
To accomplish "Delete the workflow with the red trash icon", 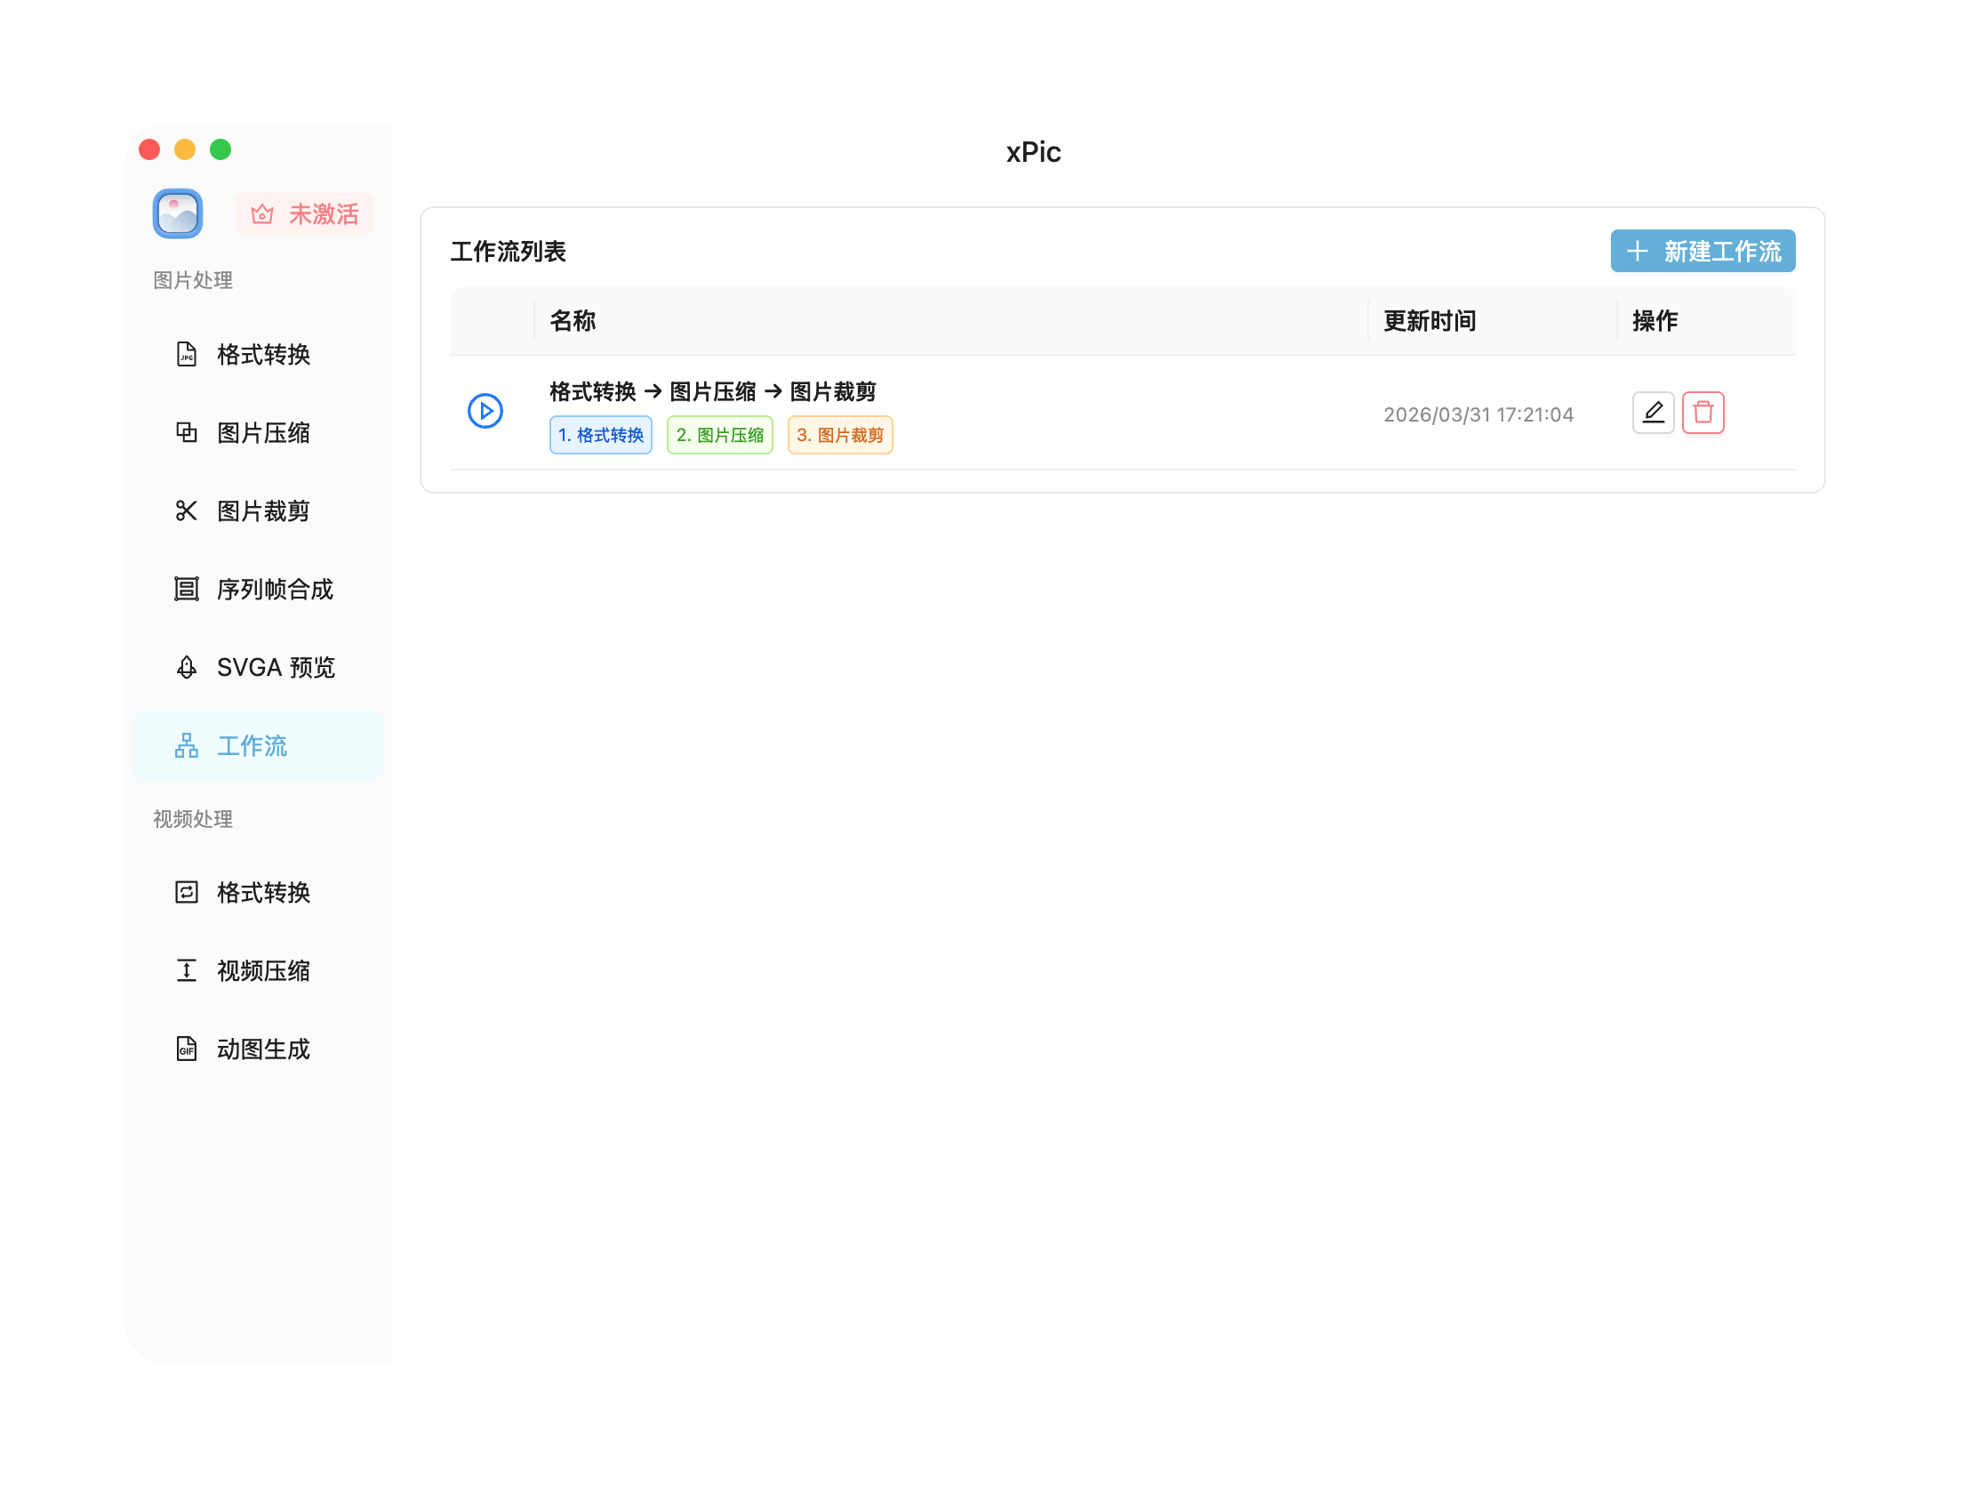I will (1702, 413).
